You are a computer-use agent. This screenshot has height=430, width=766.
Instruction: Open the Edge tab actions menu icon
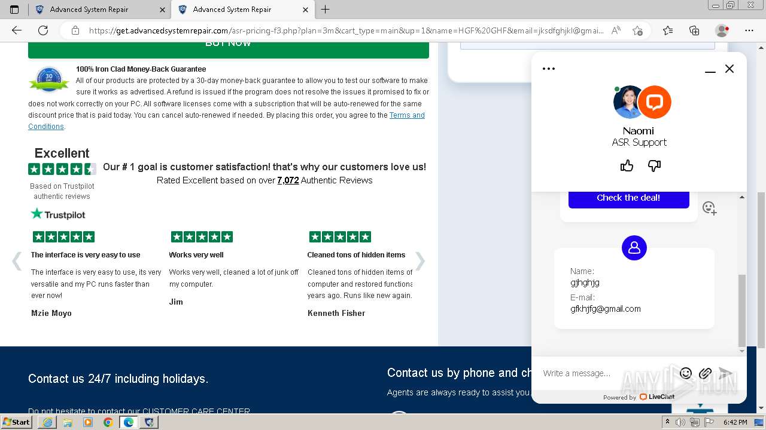pyautogui.click(x=14, y=10)
